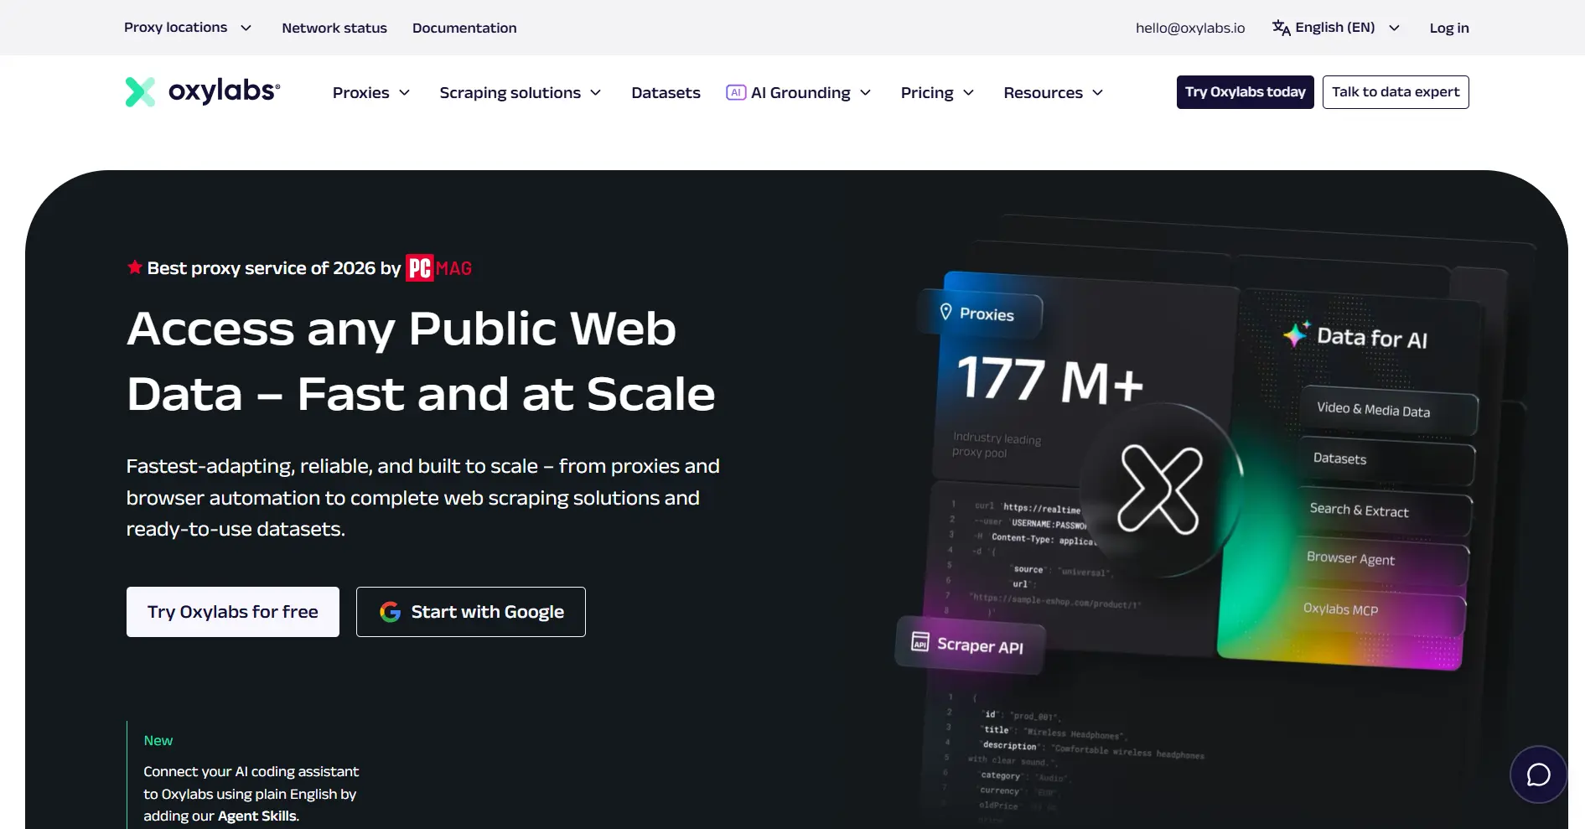Click the AI badge icon beside AI Grounding
1585x829 pixels.
[736, 92]
